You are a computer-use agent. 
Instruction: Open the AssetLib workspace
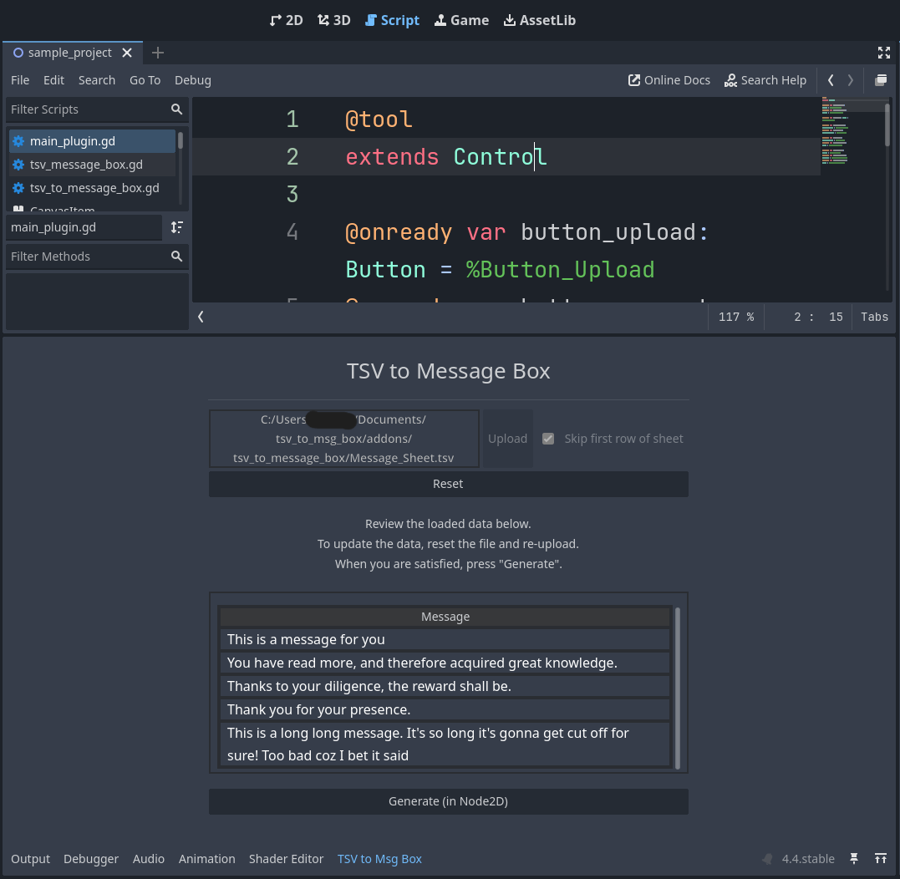[540, 20]
